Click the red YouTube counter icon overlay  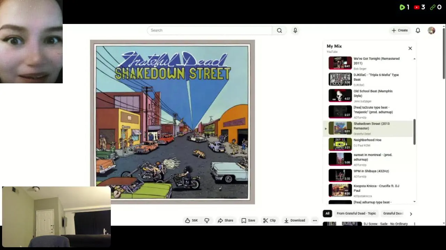pos(417,7)
